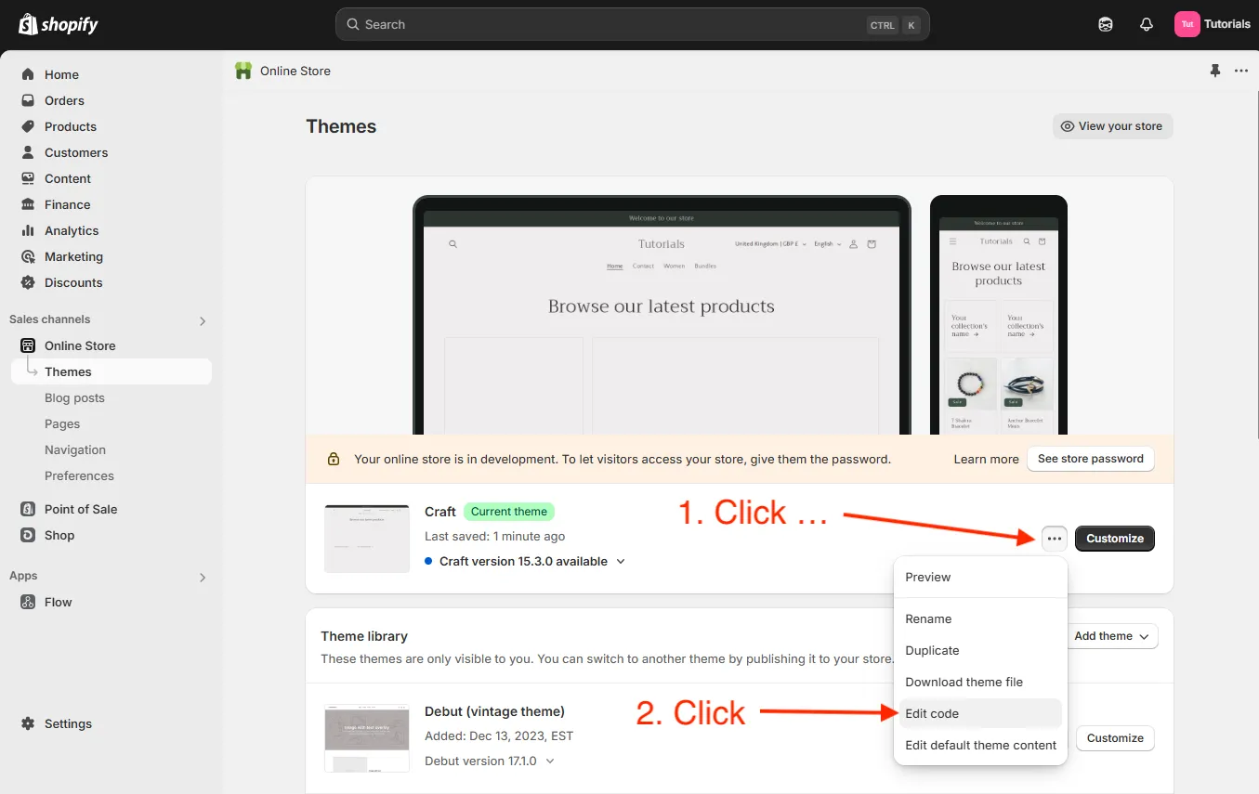Pin the Online Store page
Screen dimensions: 1259x794
[1214, 71]
